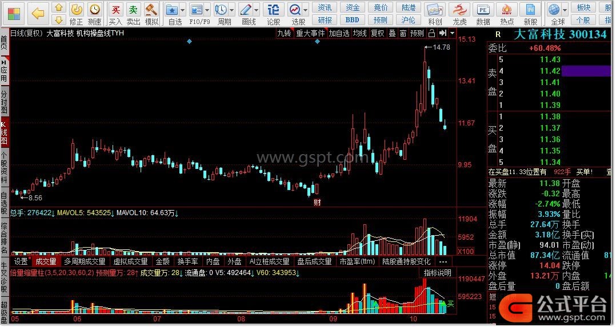Toggle the chart lock icon

(431, 33)
